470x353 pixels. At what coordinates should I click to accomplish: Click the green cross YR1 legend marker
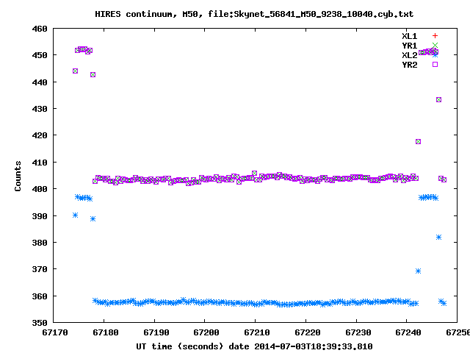pos(435,45)
